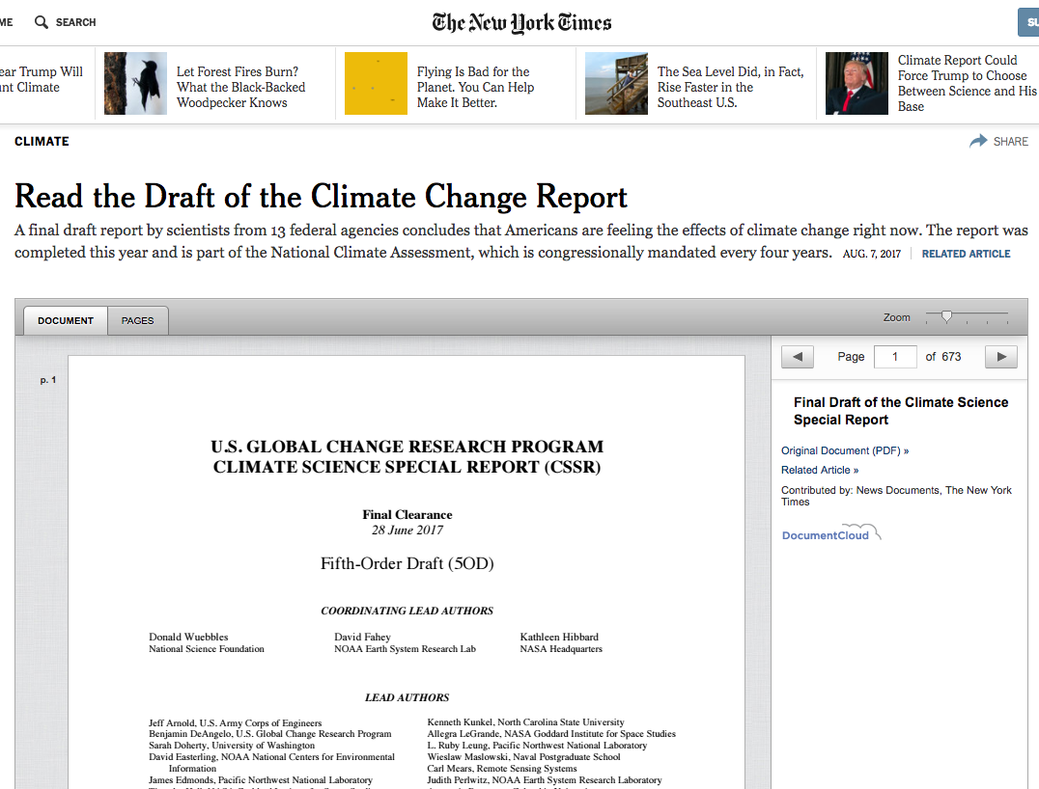
Task: Click 'Read the Draft of the Climate Change Report' headline
Action: 321,197
